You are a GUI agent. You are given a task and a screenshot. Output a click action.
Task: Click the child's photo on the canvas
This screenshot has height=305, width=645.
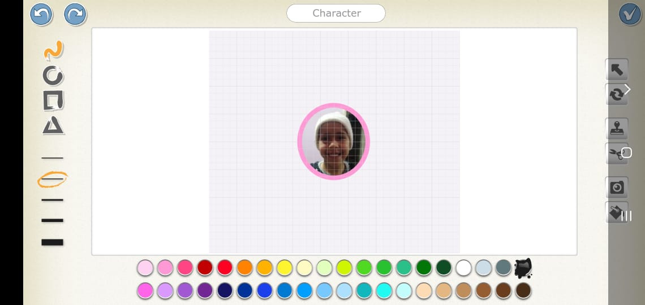[334, 142]
